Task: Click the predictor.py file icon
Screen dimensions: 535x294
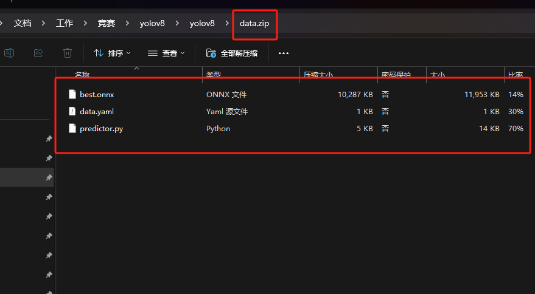Action: click(72, 129)
